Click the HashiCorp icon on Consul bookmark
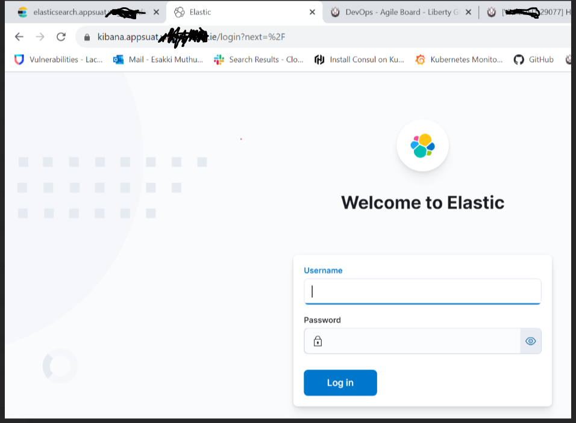The height and width of the screenshot is (423, 576). point(319,60)
